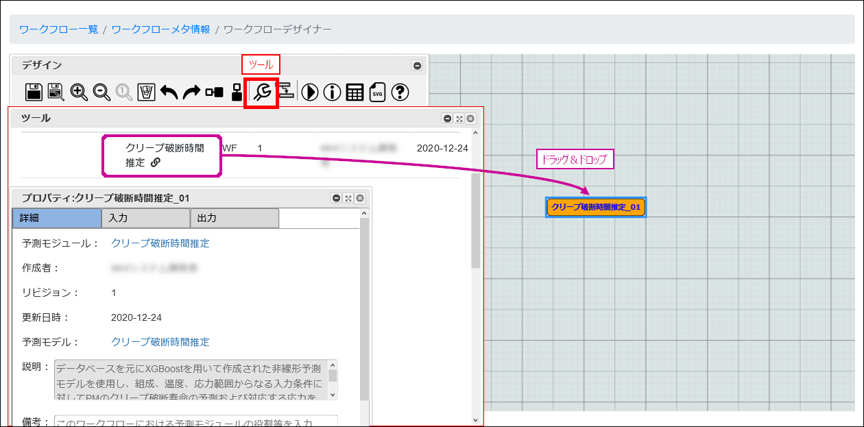Open the tool panel via wrench icon
This screenshot has height=427, width=864.
point(261,93)
